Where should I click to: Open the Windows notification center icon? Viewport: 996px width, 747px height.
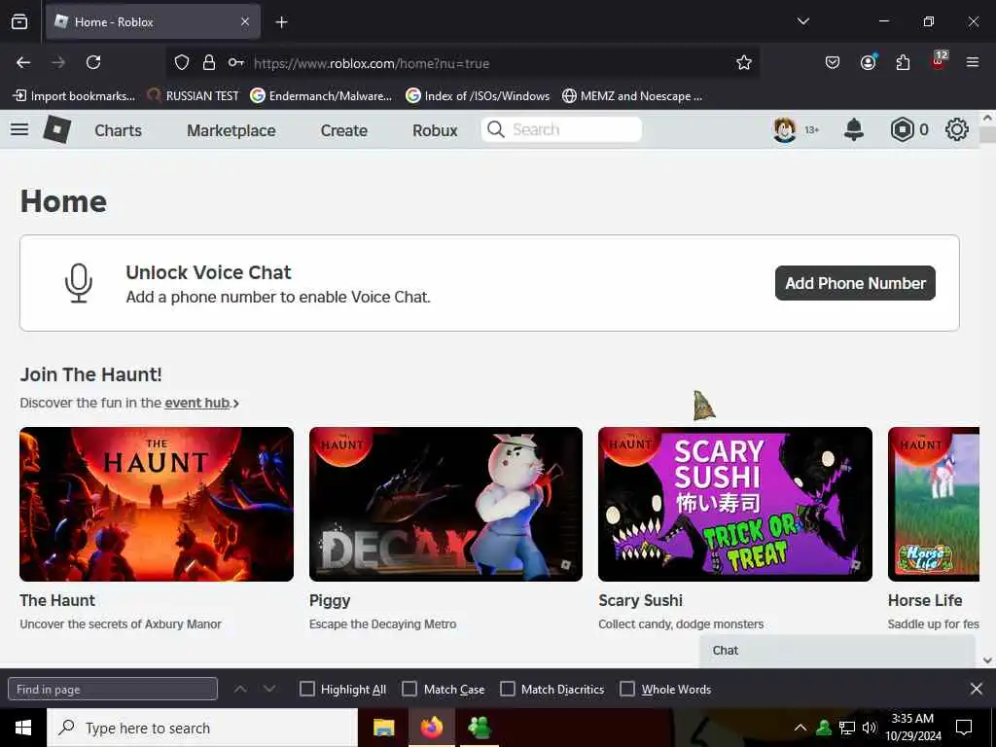pos(964,728)
